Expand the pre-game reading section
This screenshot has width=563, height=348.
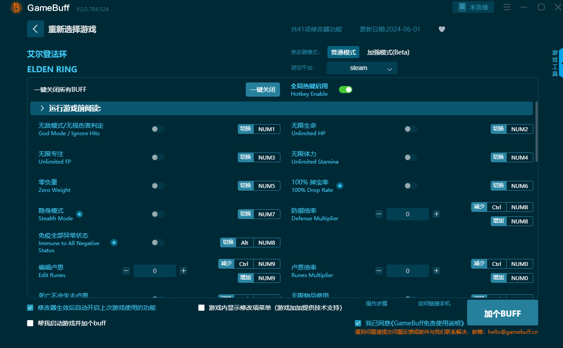coord(43,108)
